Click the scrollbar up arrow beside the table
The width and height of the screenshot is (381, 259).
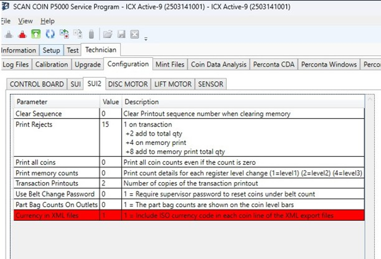pyautogui.click(x=370, y=99)
